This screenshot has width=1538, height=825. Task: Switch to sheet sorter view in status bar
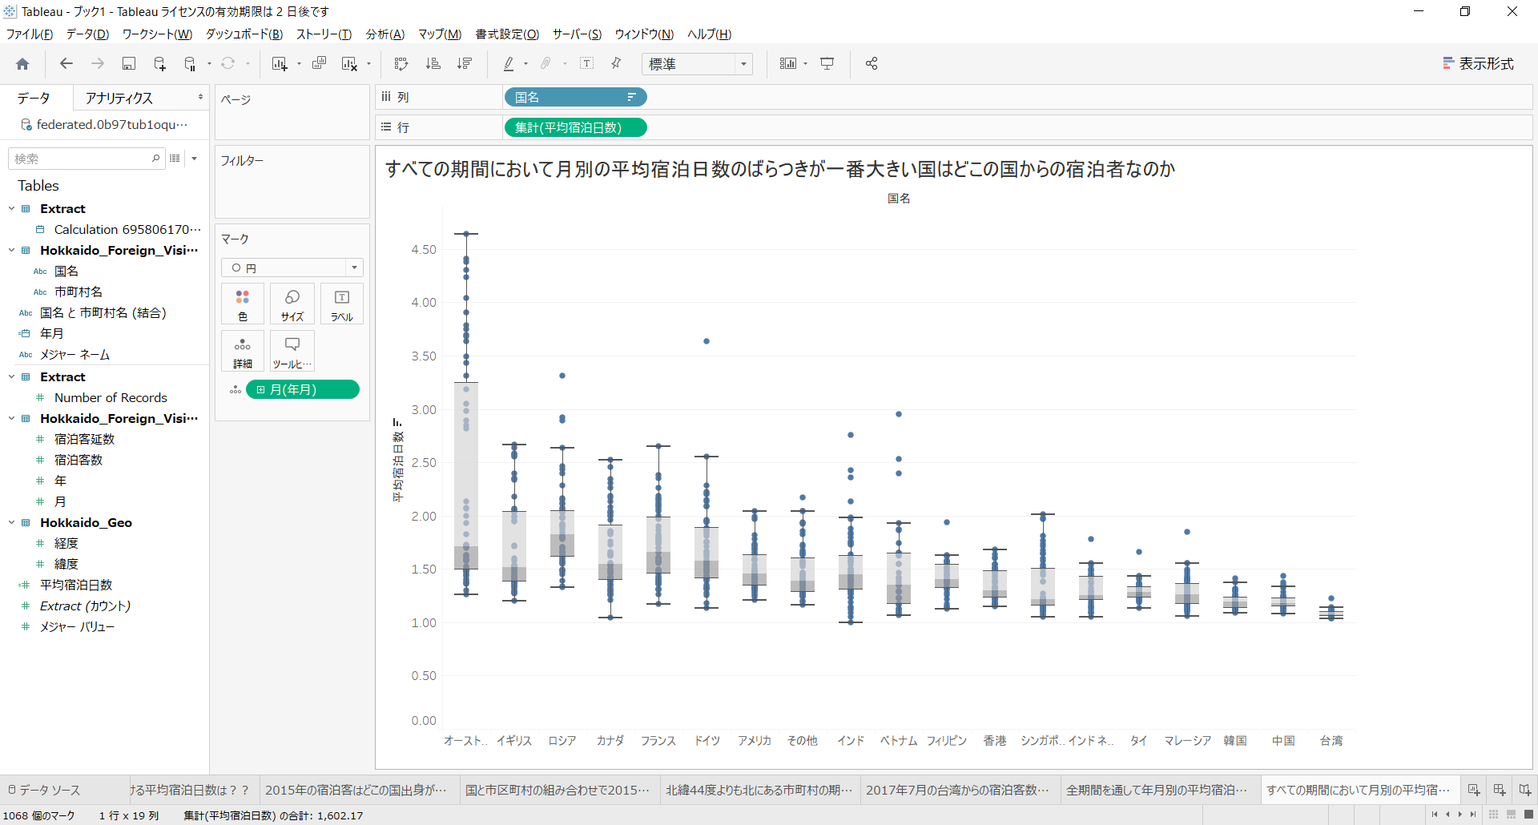[1493, 815]
